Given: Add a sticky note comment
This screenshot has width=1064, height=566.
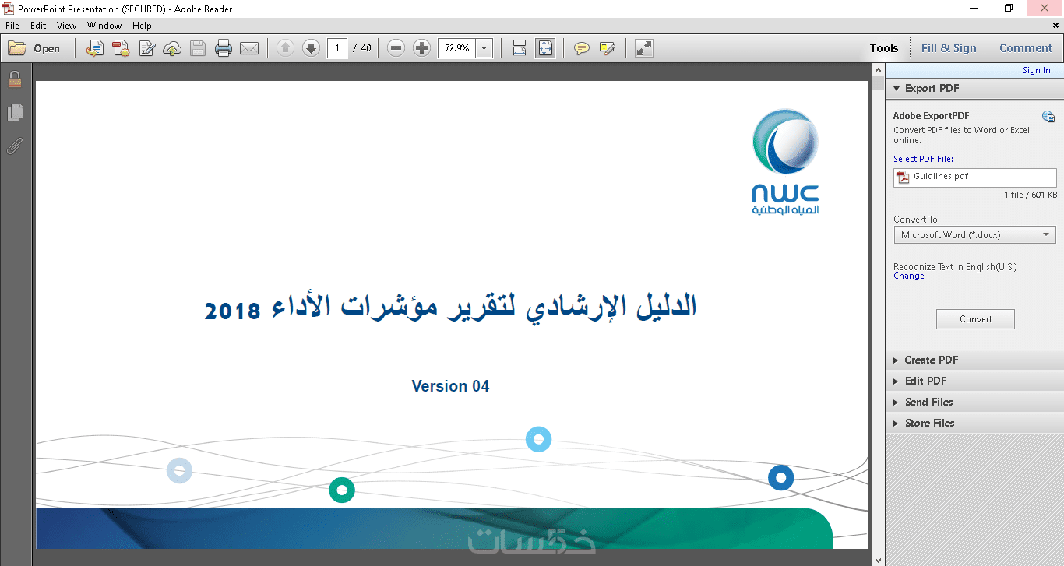Looking at the screenshot, I should [x=581, y=48].
